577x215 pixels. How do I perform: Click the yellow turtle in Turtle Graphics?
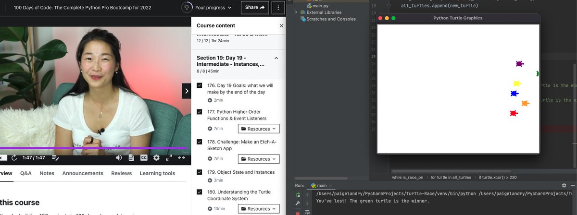[517, 84]
